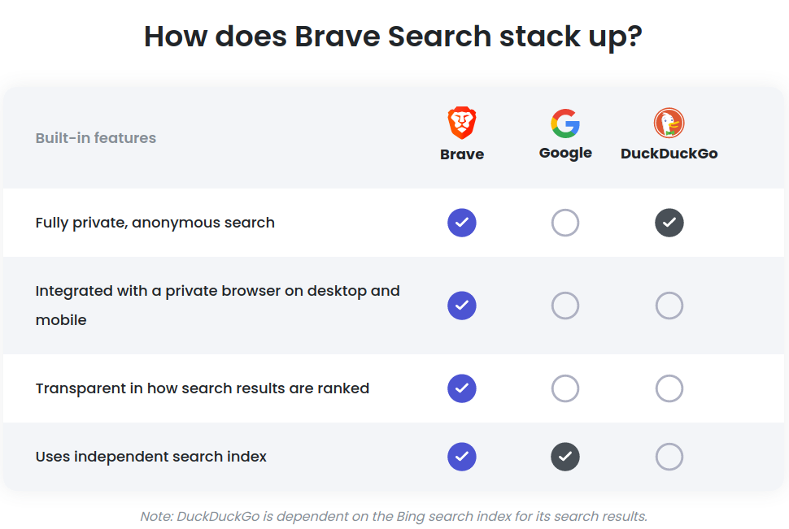Image resolution: width=789 pixels, height=529 pixels.
Task: Click the Google G logo
Action: click(565, 124)
